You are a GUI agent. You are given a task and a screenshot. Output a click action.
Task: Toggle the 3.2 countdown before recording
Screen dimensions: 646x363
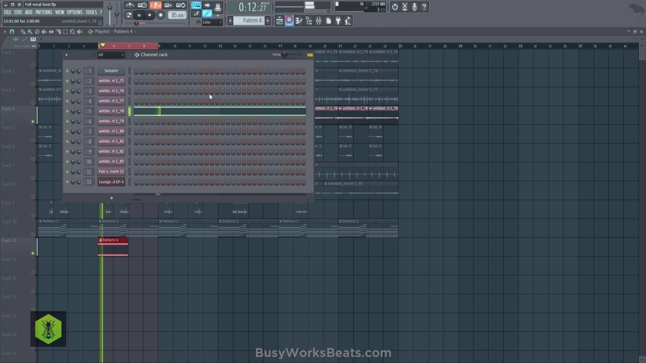click(x=155, y=6)
